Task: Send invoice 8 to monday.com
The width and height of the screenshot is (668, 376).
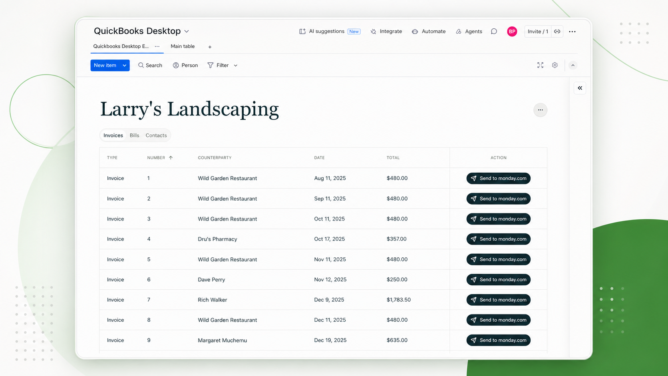Action: click(498, 320)
